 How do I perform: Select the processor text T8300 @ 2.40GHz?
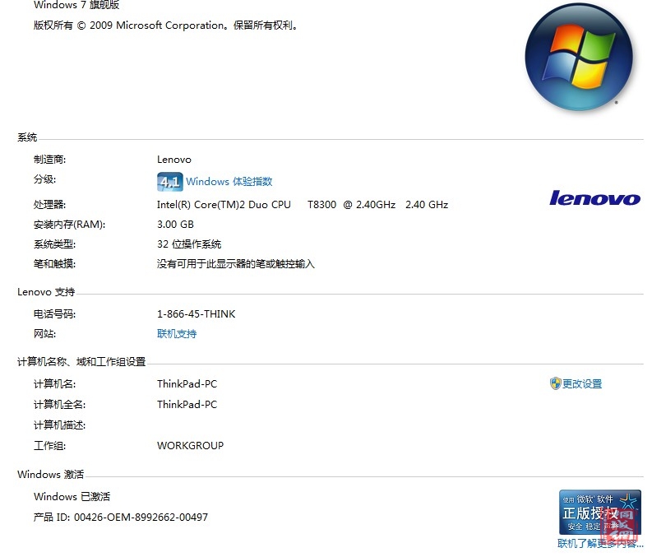point(351,205)
